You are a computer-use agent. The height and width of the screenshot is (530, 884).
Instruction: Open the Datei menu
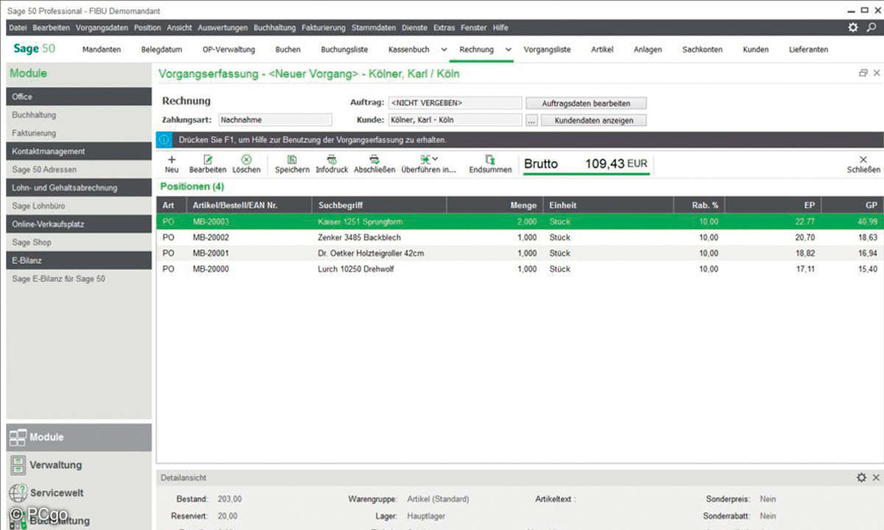[x=18, y=27]
